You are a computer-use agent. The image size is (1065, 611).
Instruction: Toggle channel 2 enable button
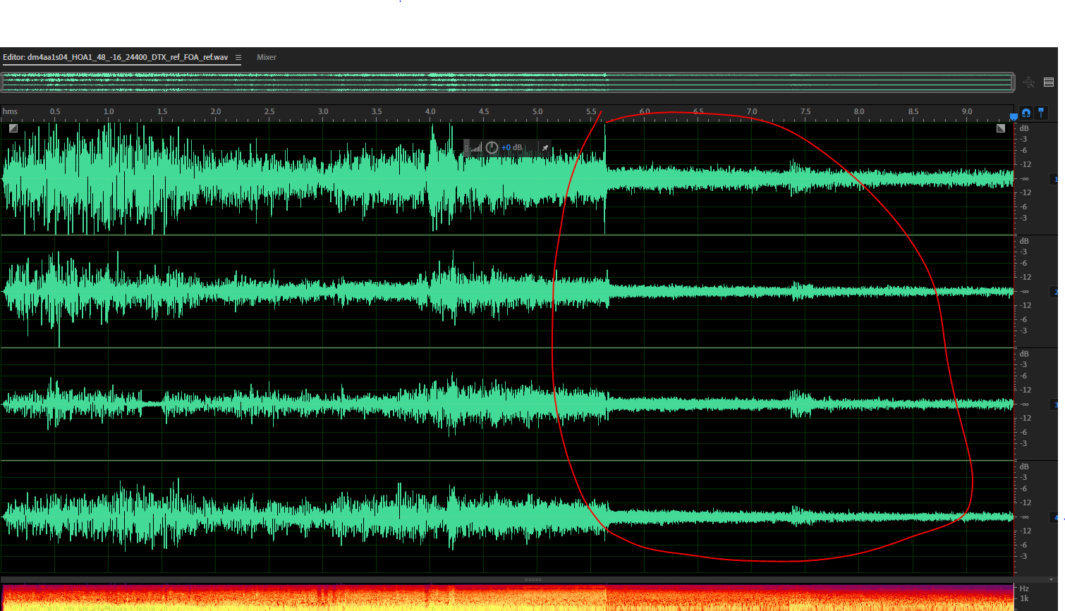click(x=1054, y=292)
